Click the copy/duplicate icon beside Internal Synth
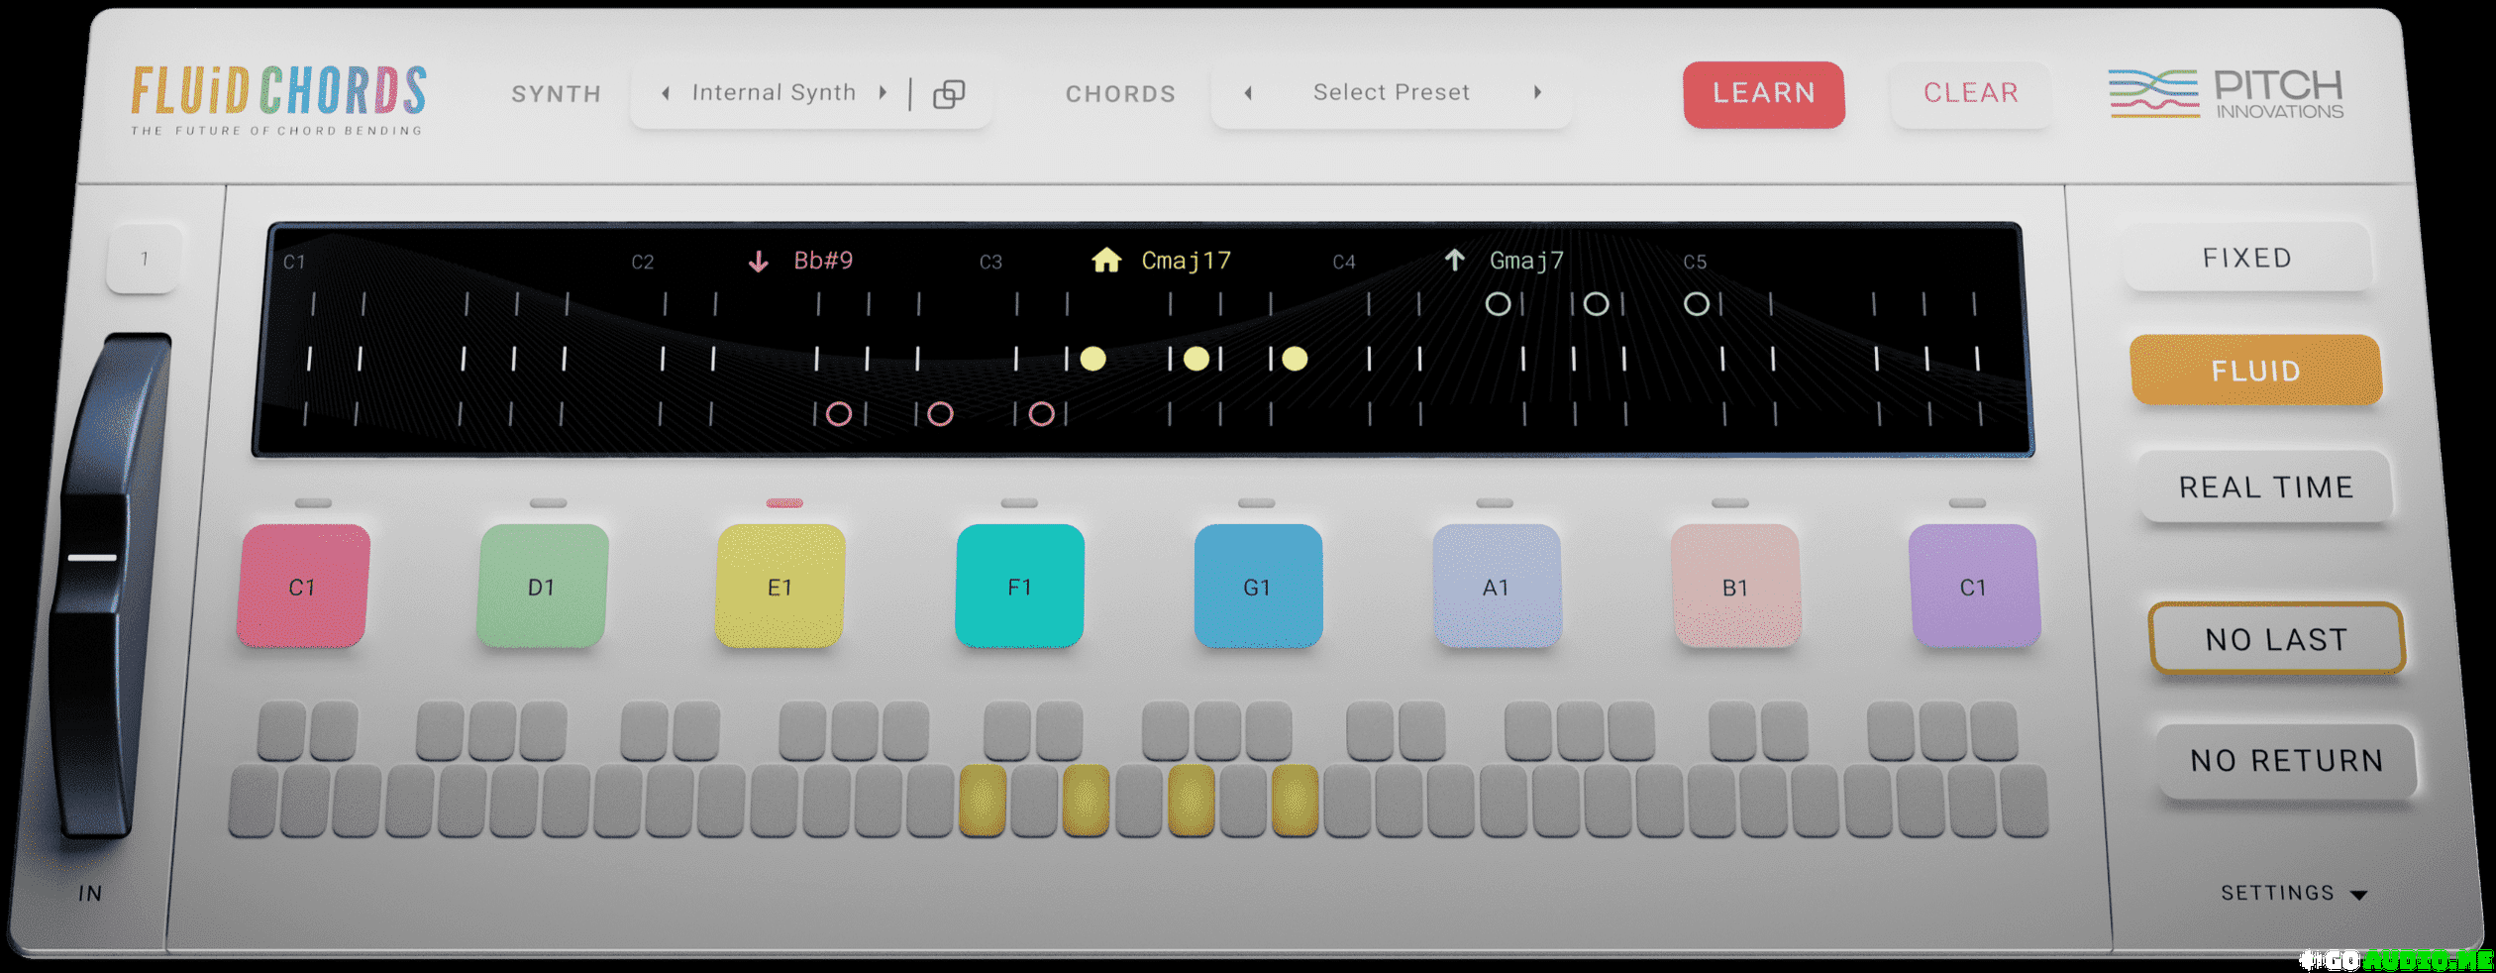 pos(948,94)
